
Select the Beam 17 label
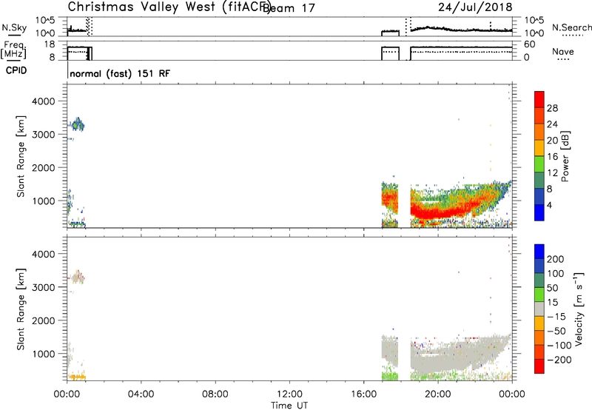(289, 8)
